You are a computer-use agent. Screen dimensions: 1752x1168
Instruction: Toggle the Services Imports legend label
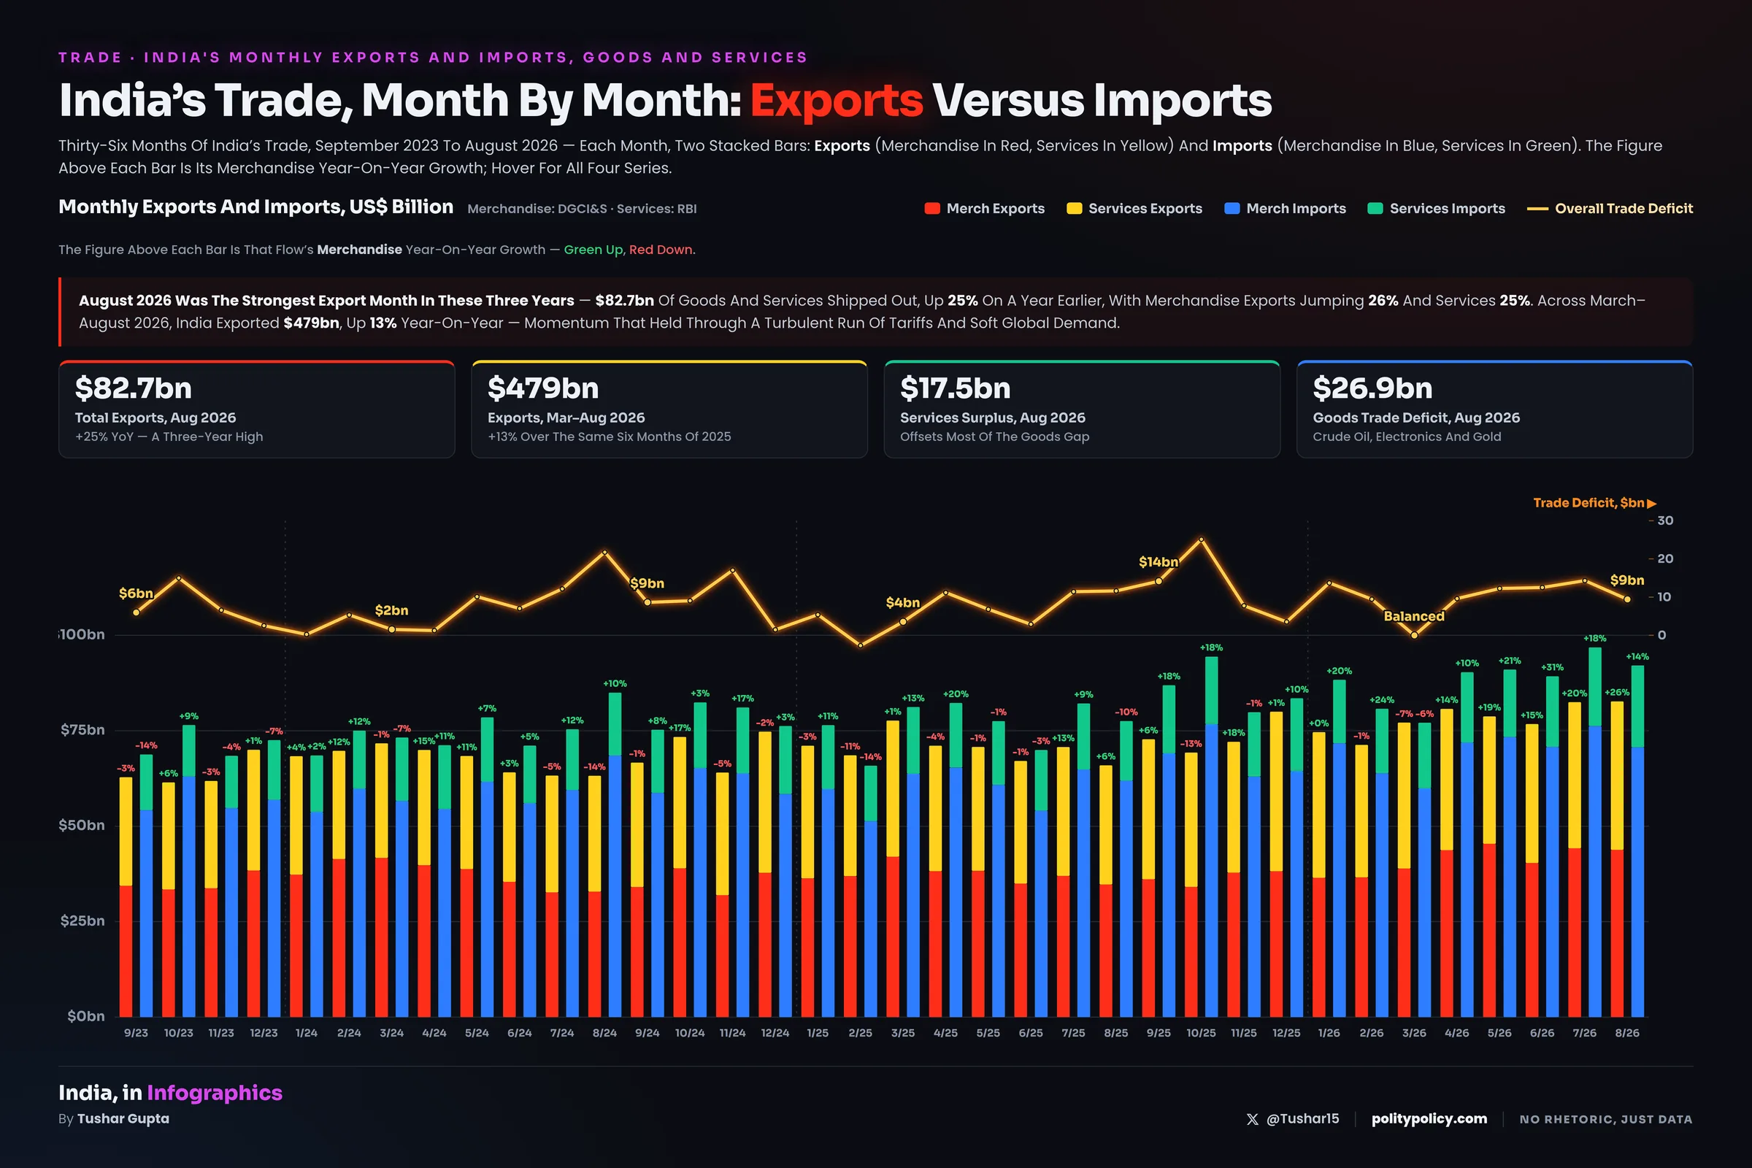coord(1448,209)
